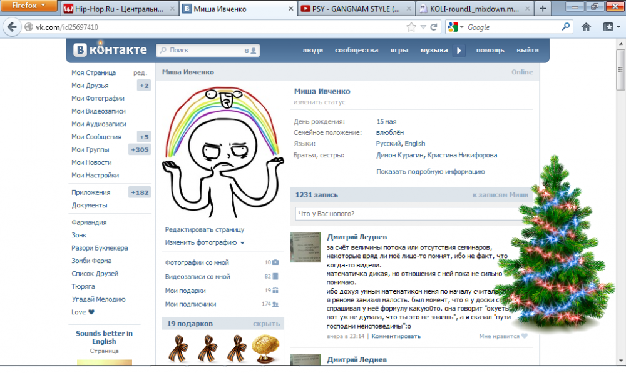The width and height of the screenshot is (626, 373).
Task: Open Мои Сообщения in sidebar
Action: pos(96,137)
